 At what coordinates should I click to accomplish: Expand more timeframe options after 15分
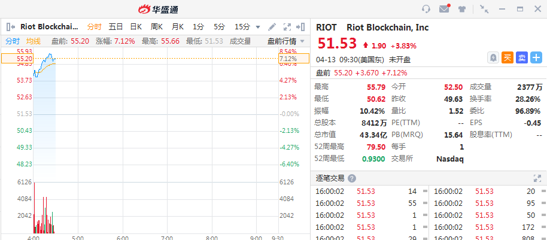pyautogui.click(x=258, y=27)
